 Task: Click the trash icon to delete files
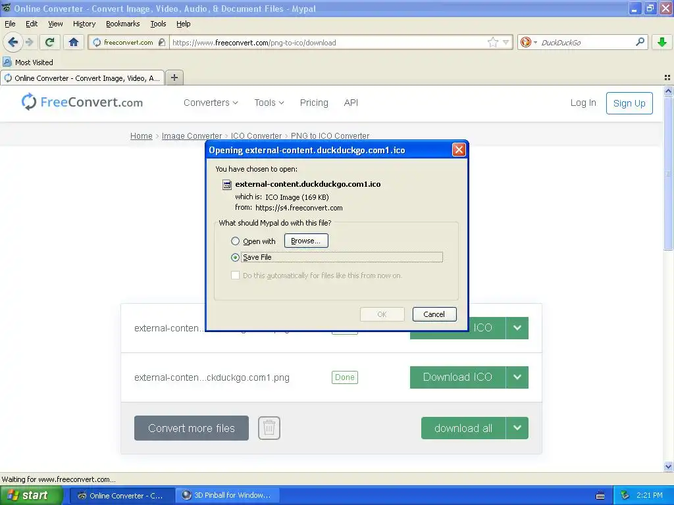(269, 427)
